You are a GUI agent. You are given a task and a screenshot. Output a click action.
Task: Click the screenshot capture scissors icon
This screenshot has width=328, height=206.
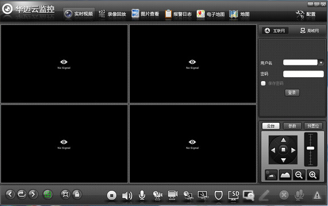point(203,195)
